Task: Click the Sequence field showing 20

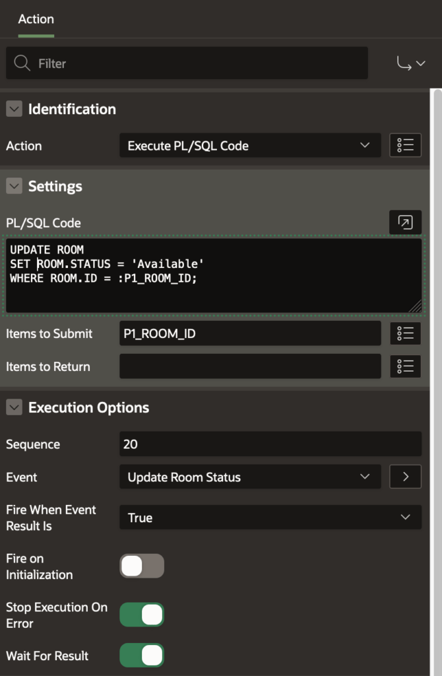Action: pos(270,444)
